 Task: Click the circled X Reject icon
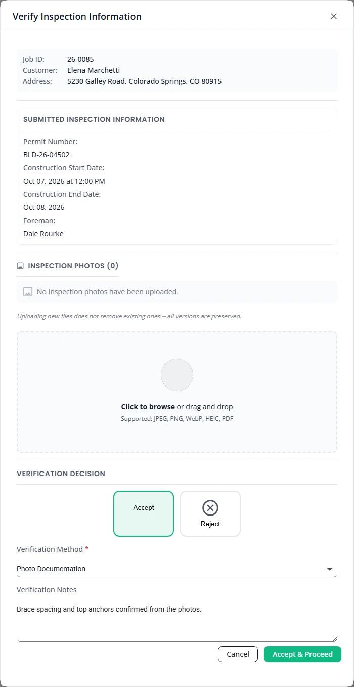[x=210, y=507]
